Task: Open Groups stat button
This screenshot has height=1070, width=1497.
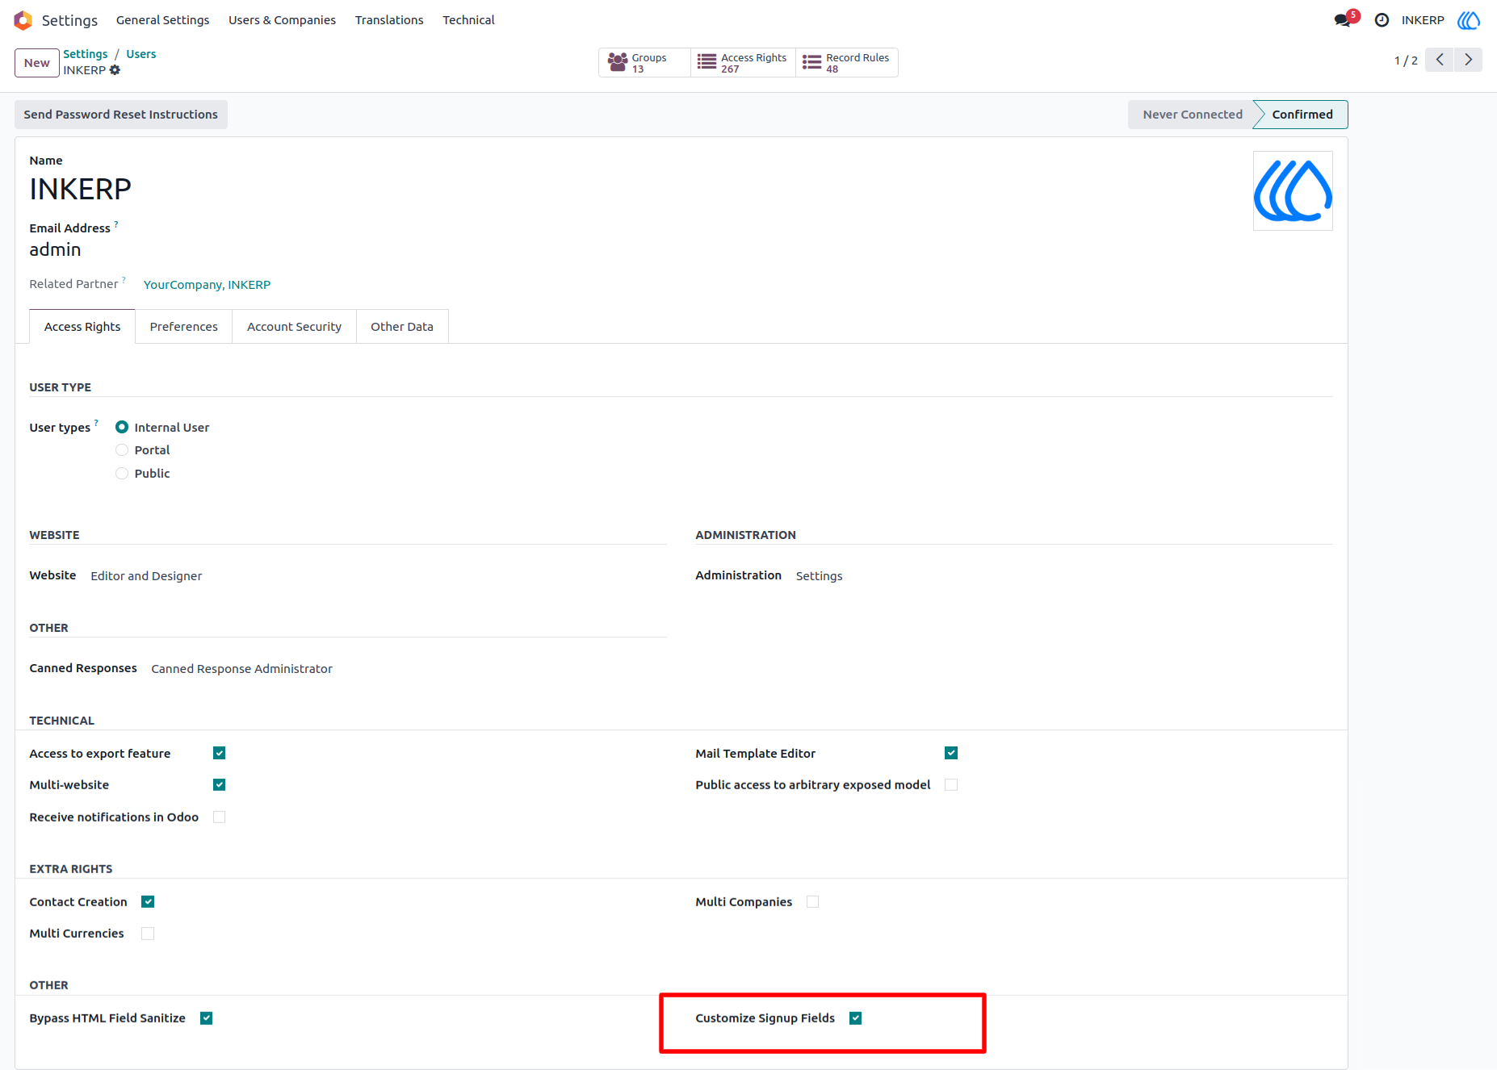Action: [x=644, y=63]
